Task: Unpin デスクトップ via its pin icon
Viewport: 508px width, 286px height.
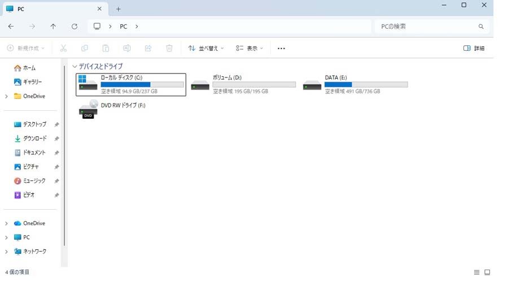Action: click(56, 124)
